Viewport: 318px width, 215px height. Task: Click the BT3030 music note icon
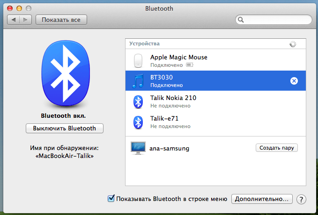click(138, 81)
